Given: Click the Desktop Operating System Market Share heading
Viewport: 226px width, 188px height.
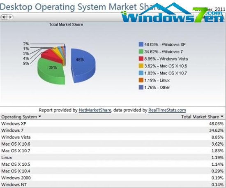Looking at the screenshot, I should click(x=81, y=7).
